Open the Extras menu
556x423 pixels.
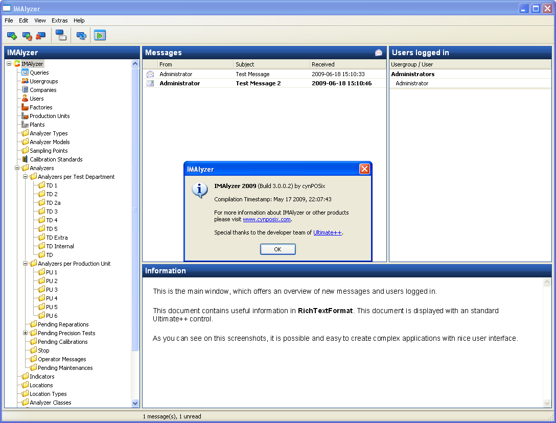click(x=59, y=20)
